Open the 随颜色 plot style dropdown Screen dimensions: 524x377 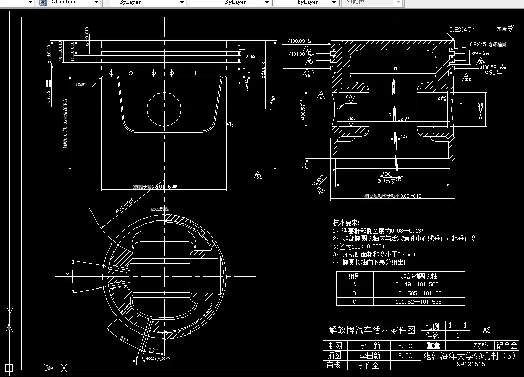(398, 3)
